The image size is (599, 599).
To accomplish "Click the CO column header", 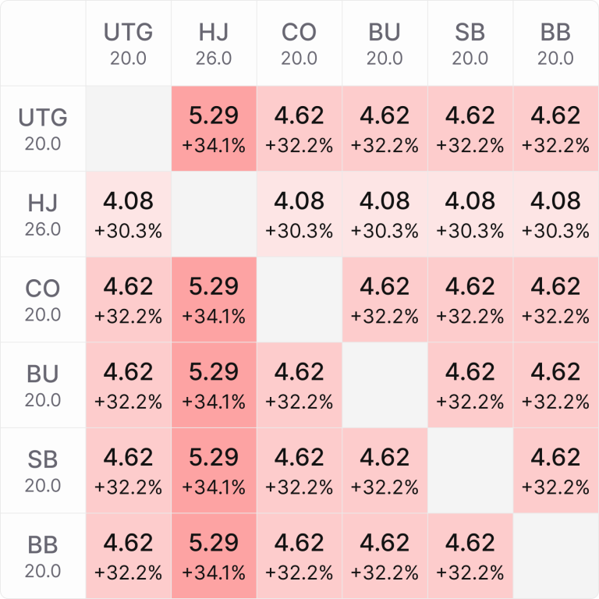I will pyautogui.click(x=299, y=44).
